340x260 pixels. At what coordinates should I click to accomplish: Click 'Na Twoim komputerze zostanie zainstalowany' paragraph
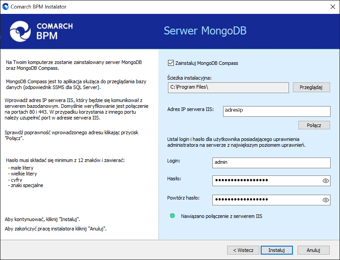pos(74,65)
